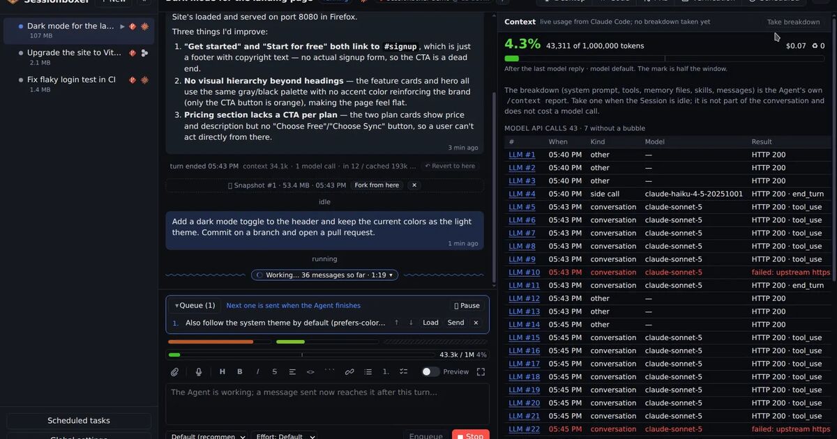Expand the Working… 36 messages status pill

[x=324, y=275]
